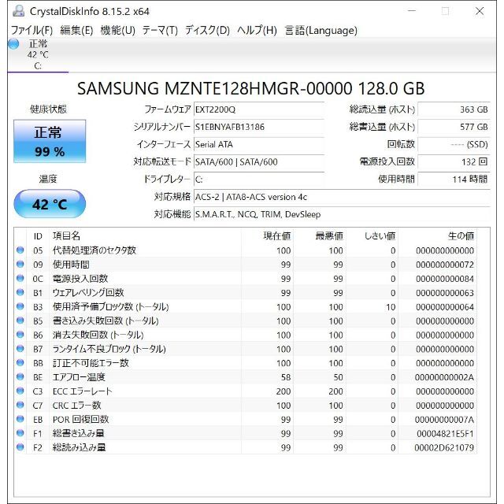Click status orb for row 0C 電源投入回数
This screenshot has width=504, height=504.
tap(20, 278)
